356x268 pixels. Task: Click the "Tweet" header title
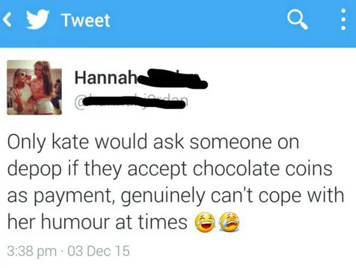(86, 20)
